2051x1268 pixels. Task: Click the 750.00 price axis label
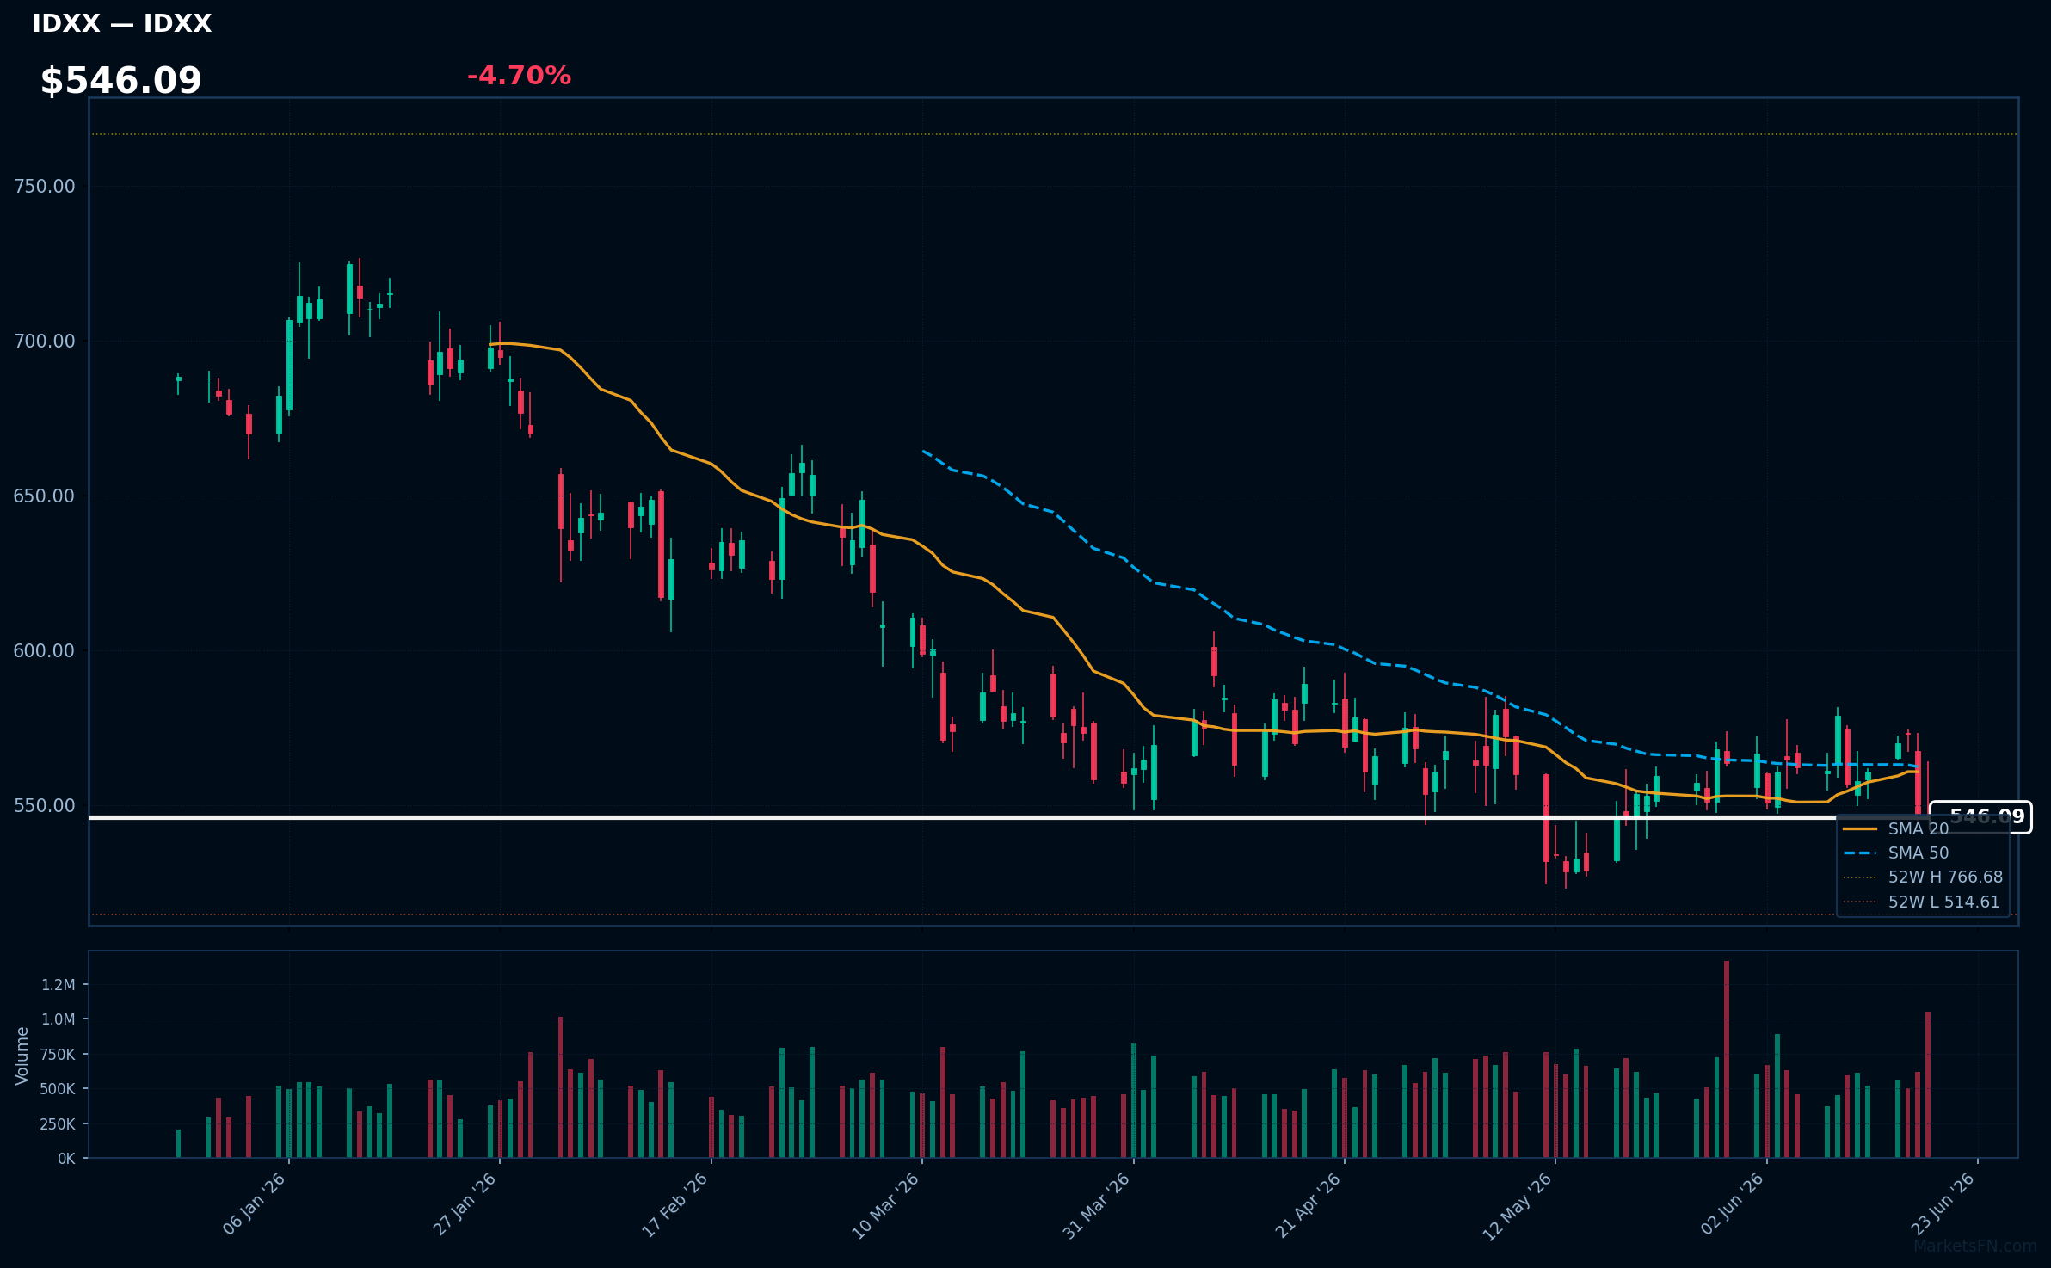coord(45,187)
